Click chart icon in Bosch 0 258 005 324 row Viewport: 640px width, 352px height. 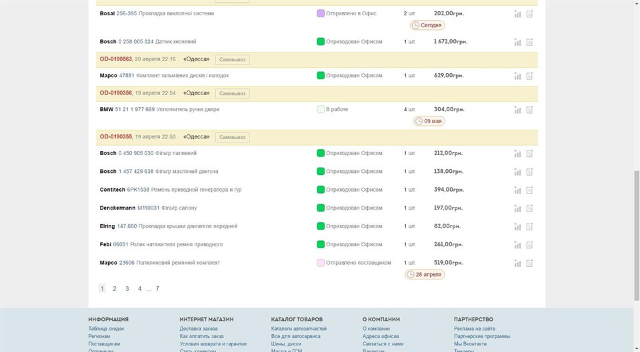tap(517, 42)
